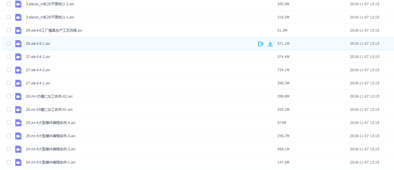Click file name 24.mr-4大型镶件编程实例-2.avi
This screenshot has width=394, height=170.
click(51, 149)
